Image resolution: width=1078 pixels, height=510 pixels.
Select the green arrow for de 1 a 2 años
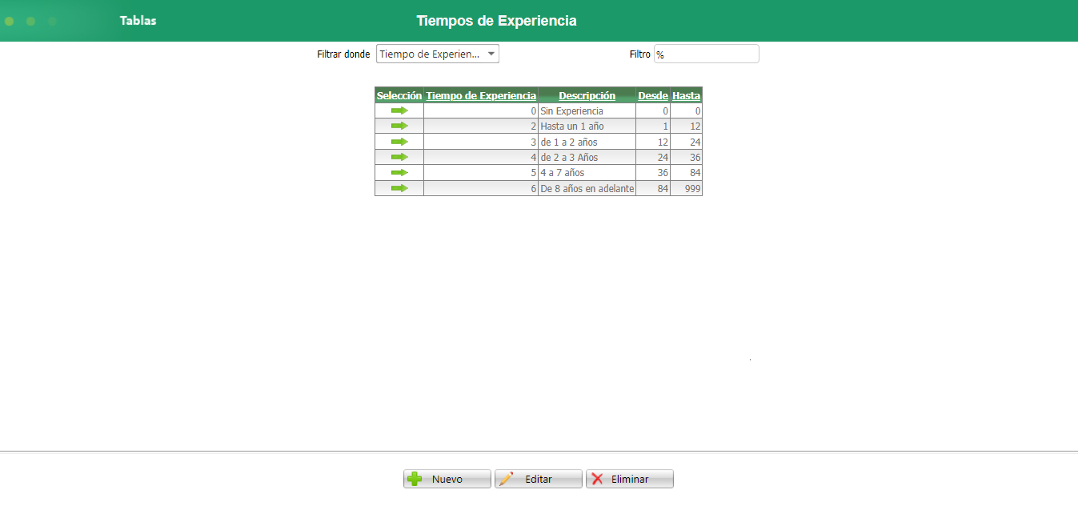pos(399,142)
